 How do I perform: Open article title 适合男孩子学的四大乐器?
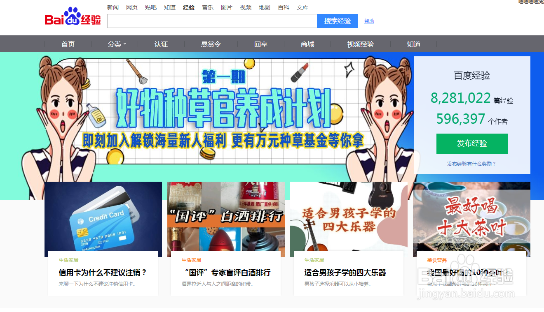(345, 273)
